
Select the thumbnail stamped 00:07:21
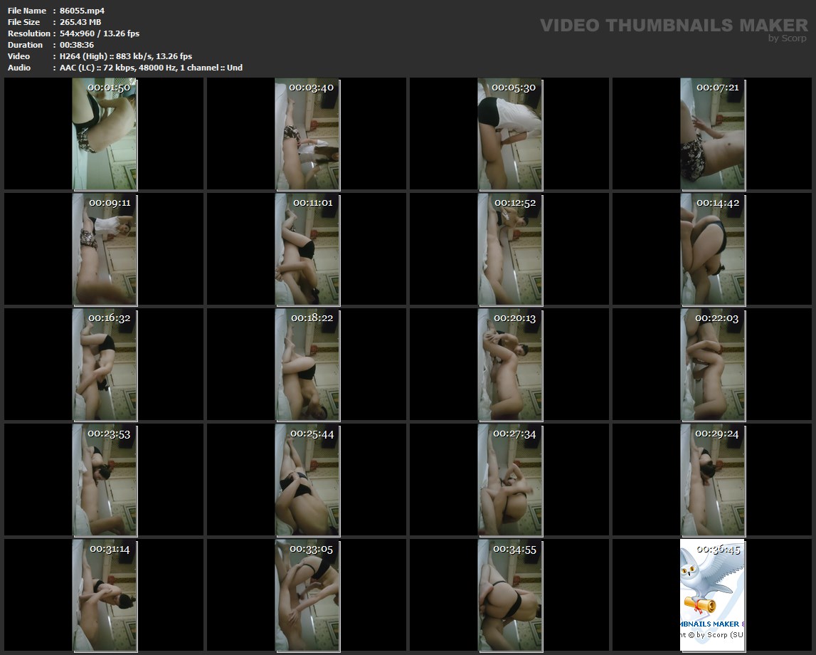point(712,134)
